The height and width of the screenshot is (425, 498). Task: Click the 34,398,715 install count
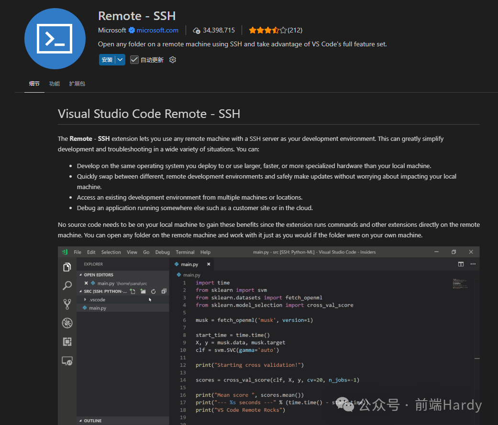(219, 30)
